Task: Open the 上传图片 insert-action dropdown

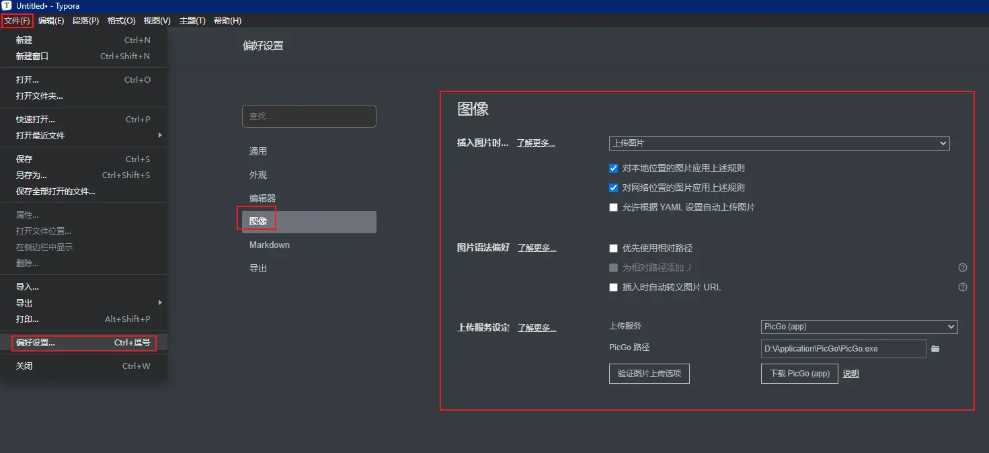Action: pyautogui.click(x=779, y=143)
